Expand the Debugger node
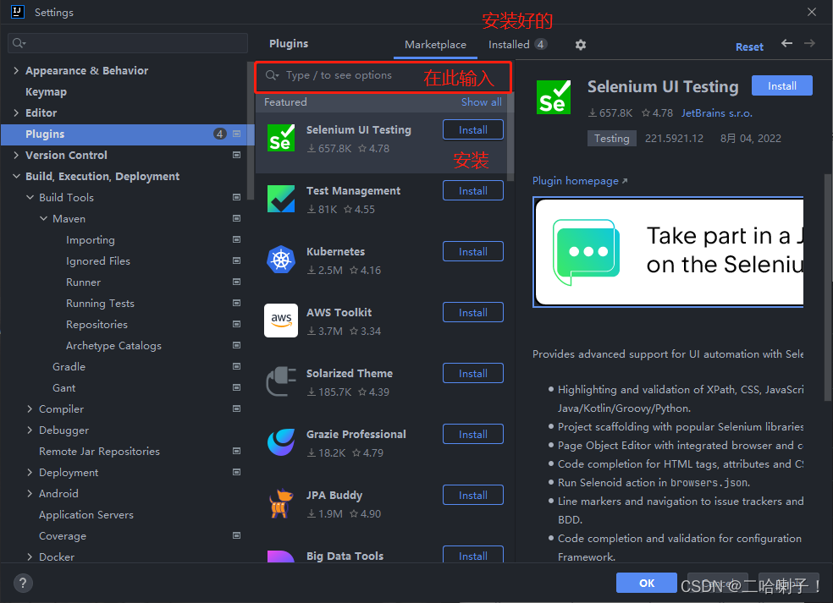The image size is (833, 603). 30,430
